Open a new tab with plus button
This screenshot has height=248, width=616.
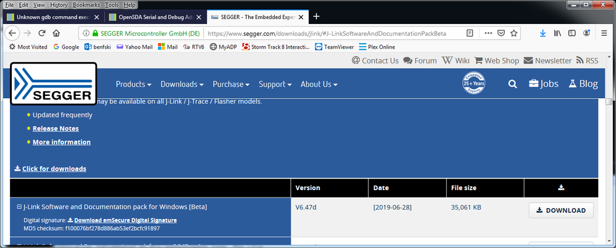[316, 17]
